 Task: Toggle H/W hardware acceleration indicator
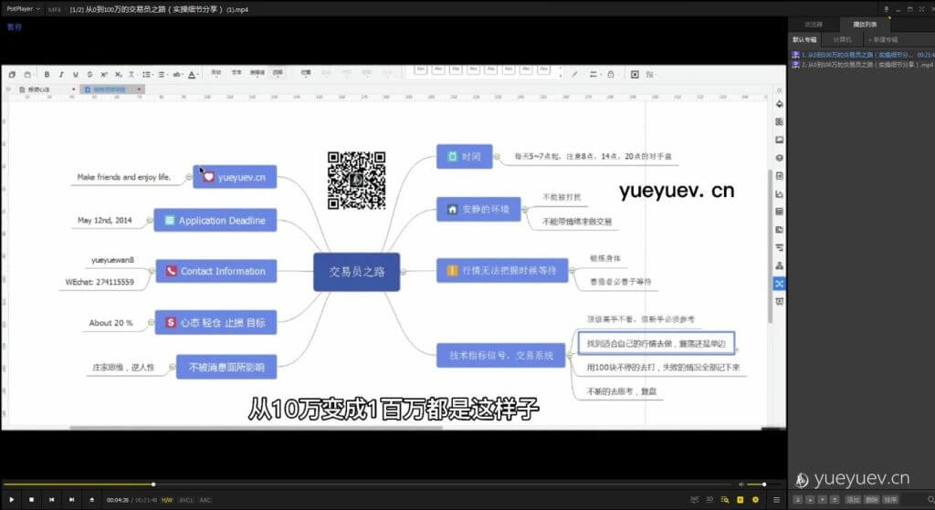tap(167, 501)
